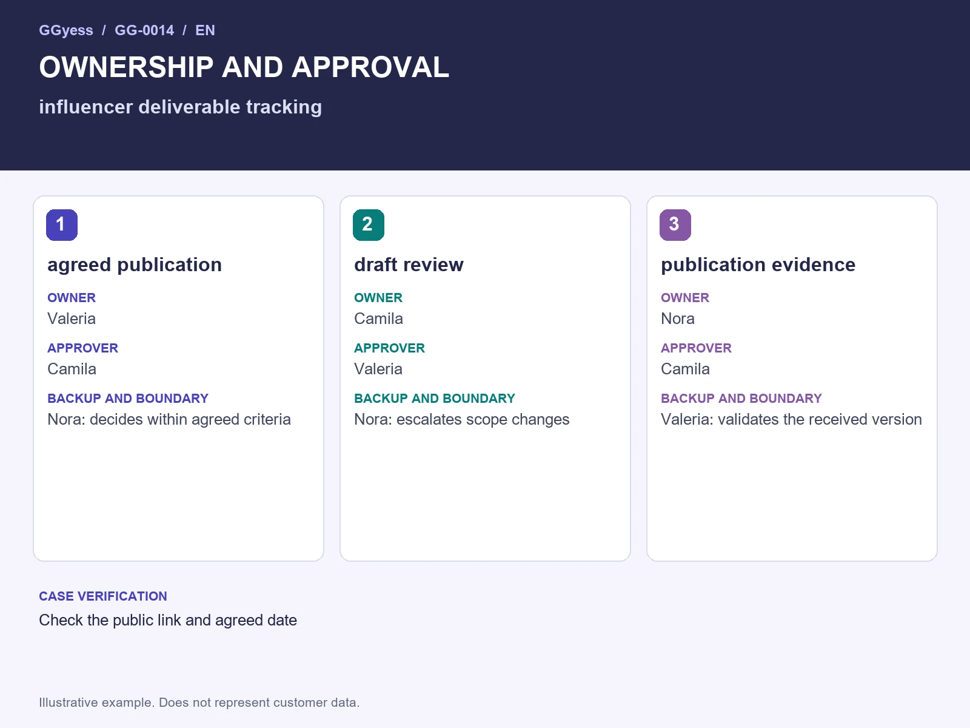Select the OWNER label in agreed publication card

coord(72,298)
